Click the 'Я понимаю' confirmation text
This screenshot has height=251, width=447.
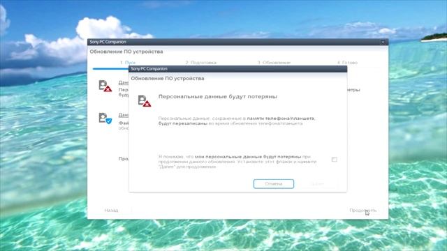tap(237, 162)
